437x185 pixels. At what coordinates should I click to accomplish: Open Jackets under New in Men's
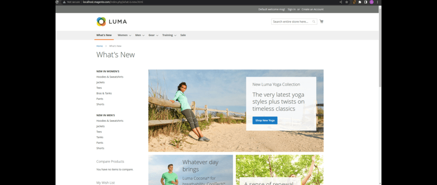[x=101, y=126]
